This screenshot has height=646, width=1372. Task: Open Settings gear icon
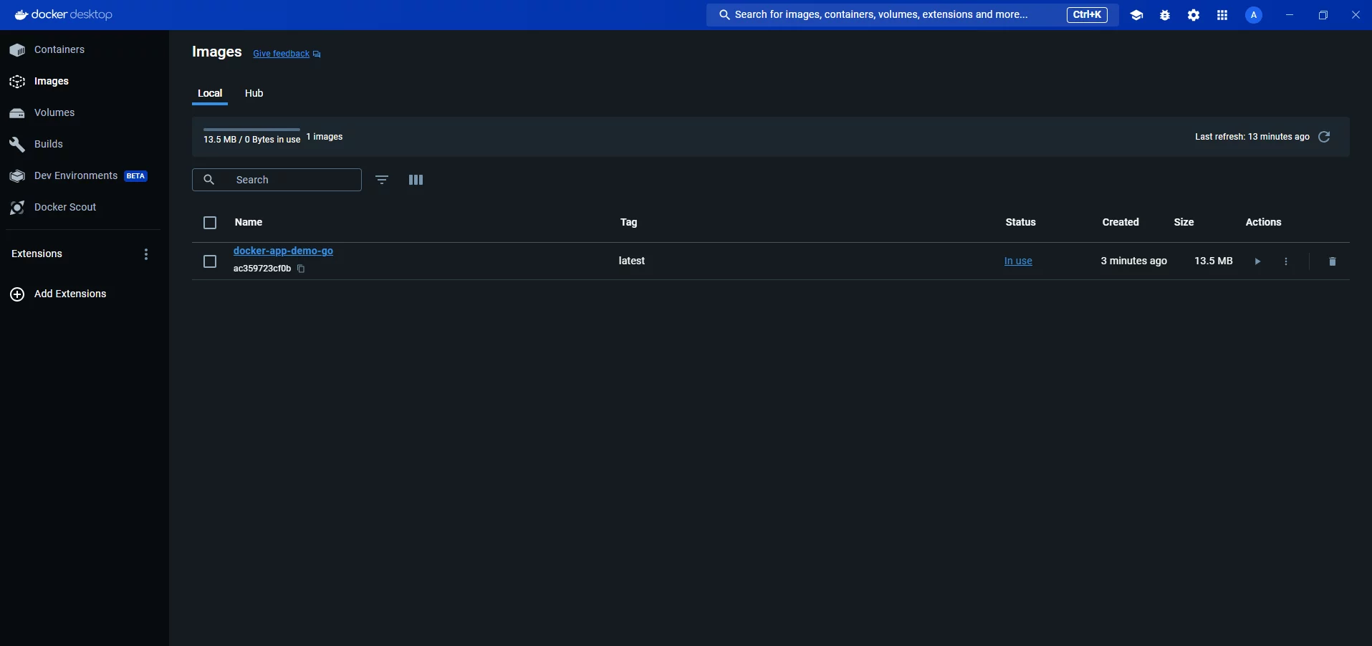coord(1194,15)
